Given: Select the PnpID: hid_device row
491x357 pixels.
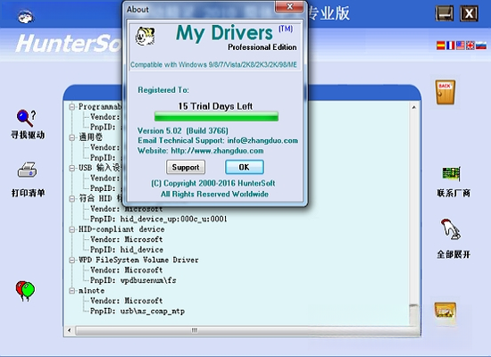Looking at the screenshot, I should click(127, 250).
